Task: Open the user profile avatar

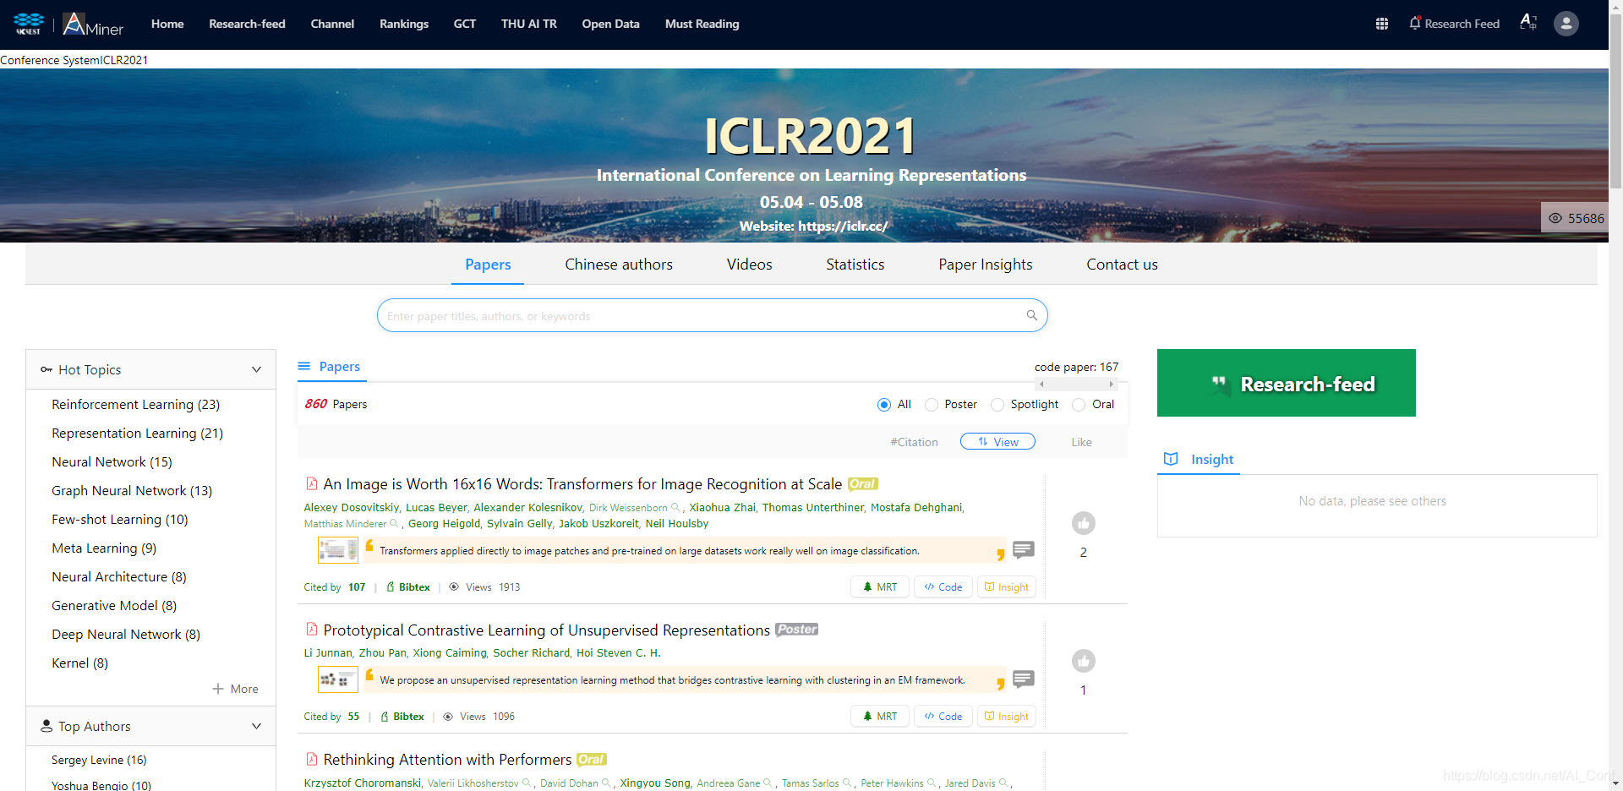Action: coord(1566,24)
